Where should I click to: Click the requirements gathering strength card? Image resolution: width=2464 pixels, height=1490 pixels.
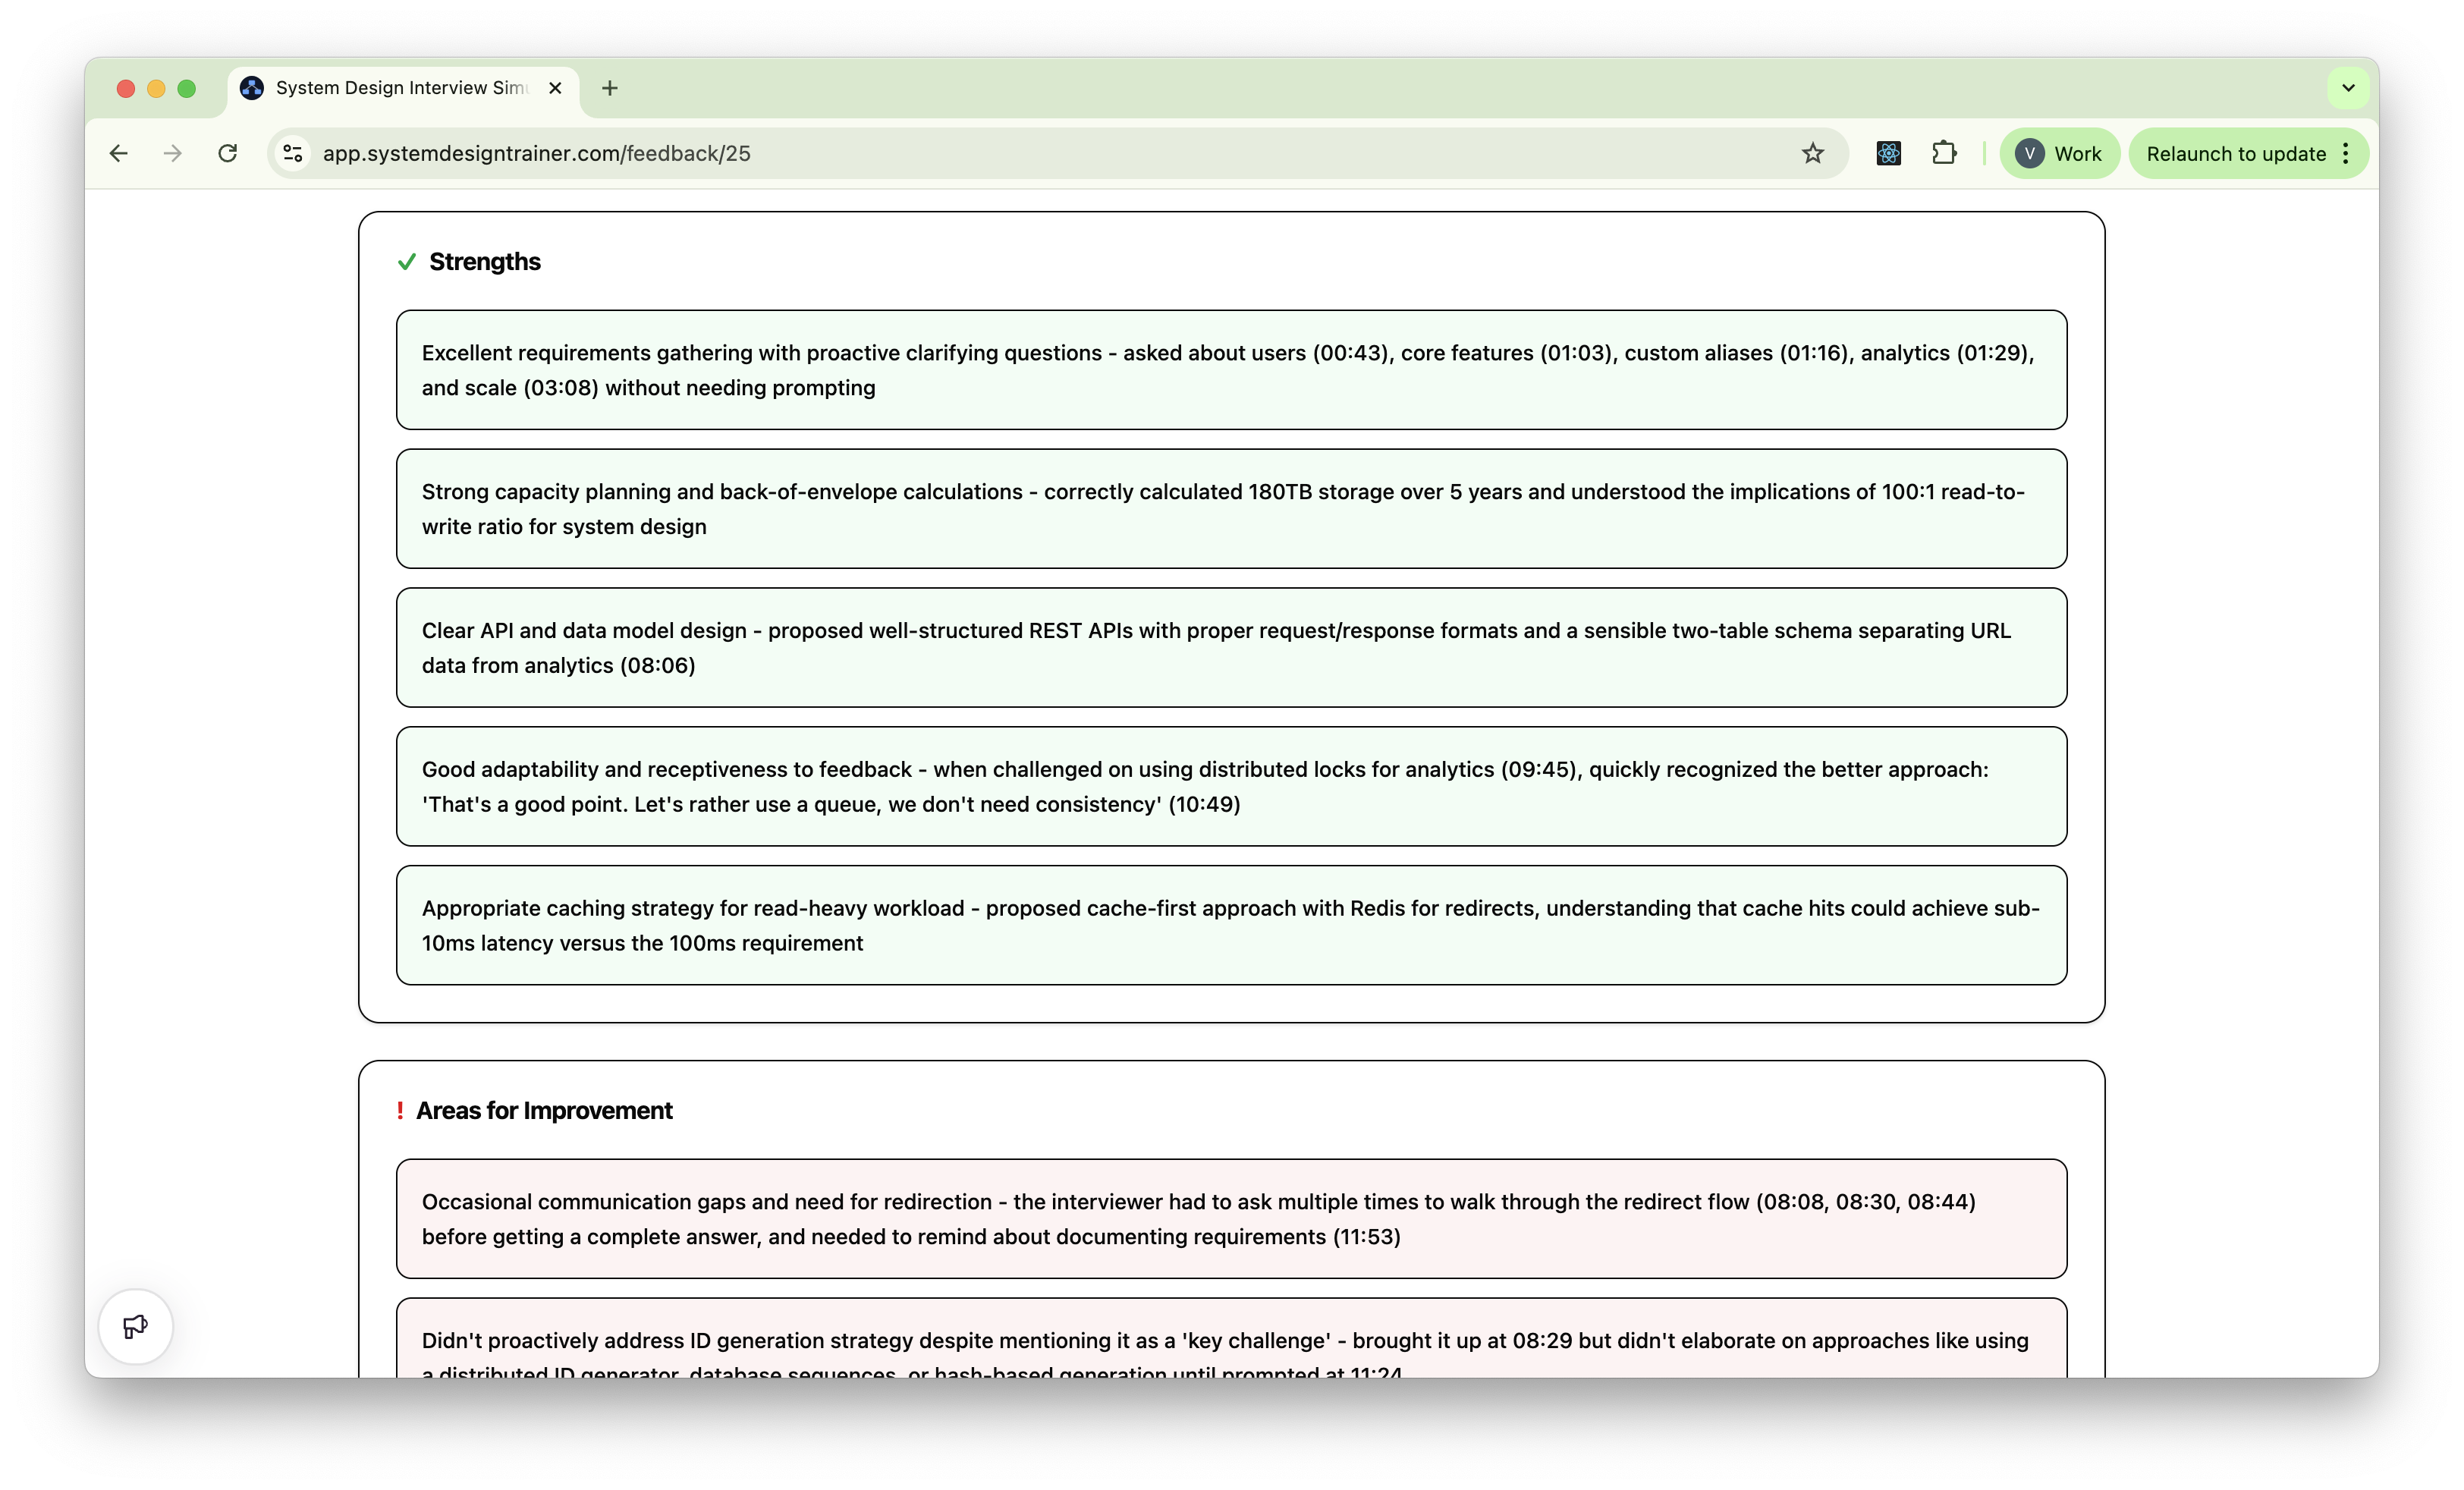(x=1230, y=370)
